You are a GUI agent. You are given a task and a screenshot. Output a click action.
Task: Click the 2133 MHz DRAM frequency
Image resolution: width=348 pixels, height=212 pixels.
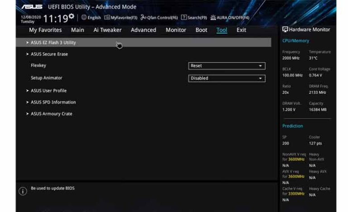click(x=317, y=92)
